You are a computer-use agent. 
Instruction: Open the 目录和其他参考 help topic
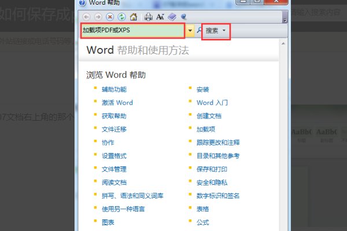(x=218, y=156)
